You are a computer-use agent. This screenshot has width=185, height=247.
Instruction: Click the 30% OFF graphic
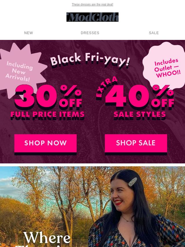tap(48, 97)
